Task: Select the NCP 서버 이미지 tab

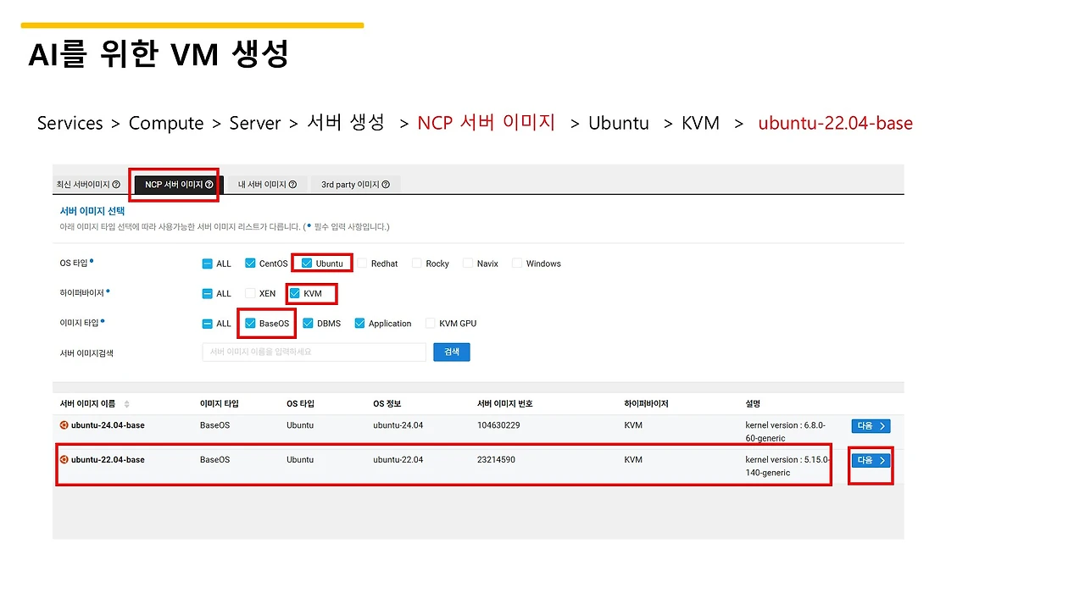Action: tap(179, 184)
